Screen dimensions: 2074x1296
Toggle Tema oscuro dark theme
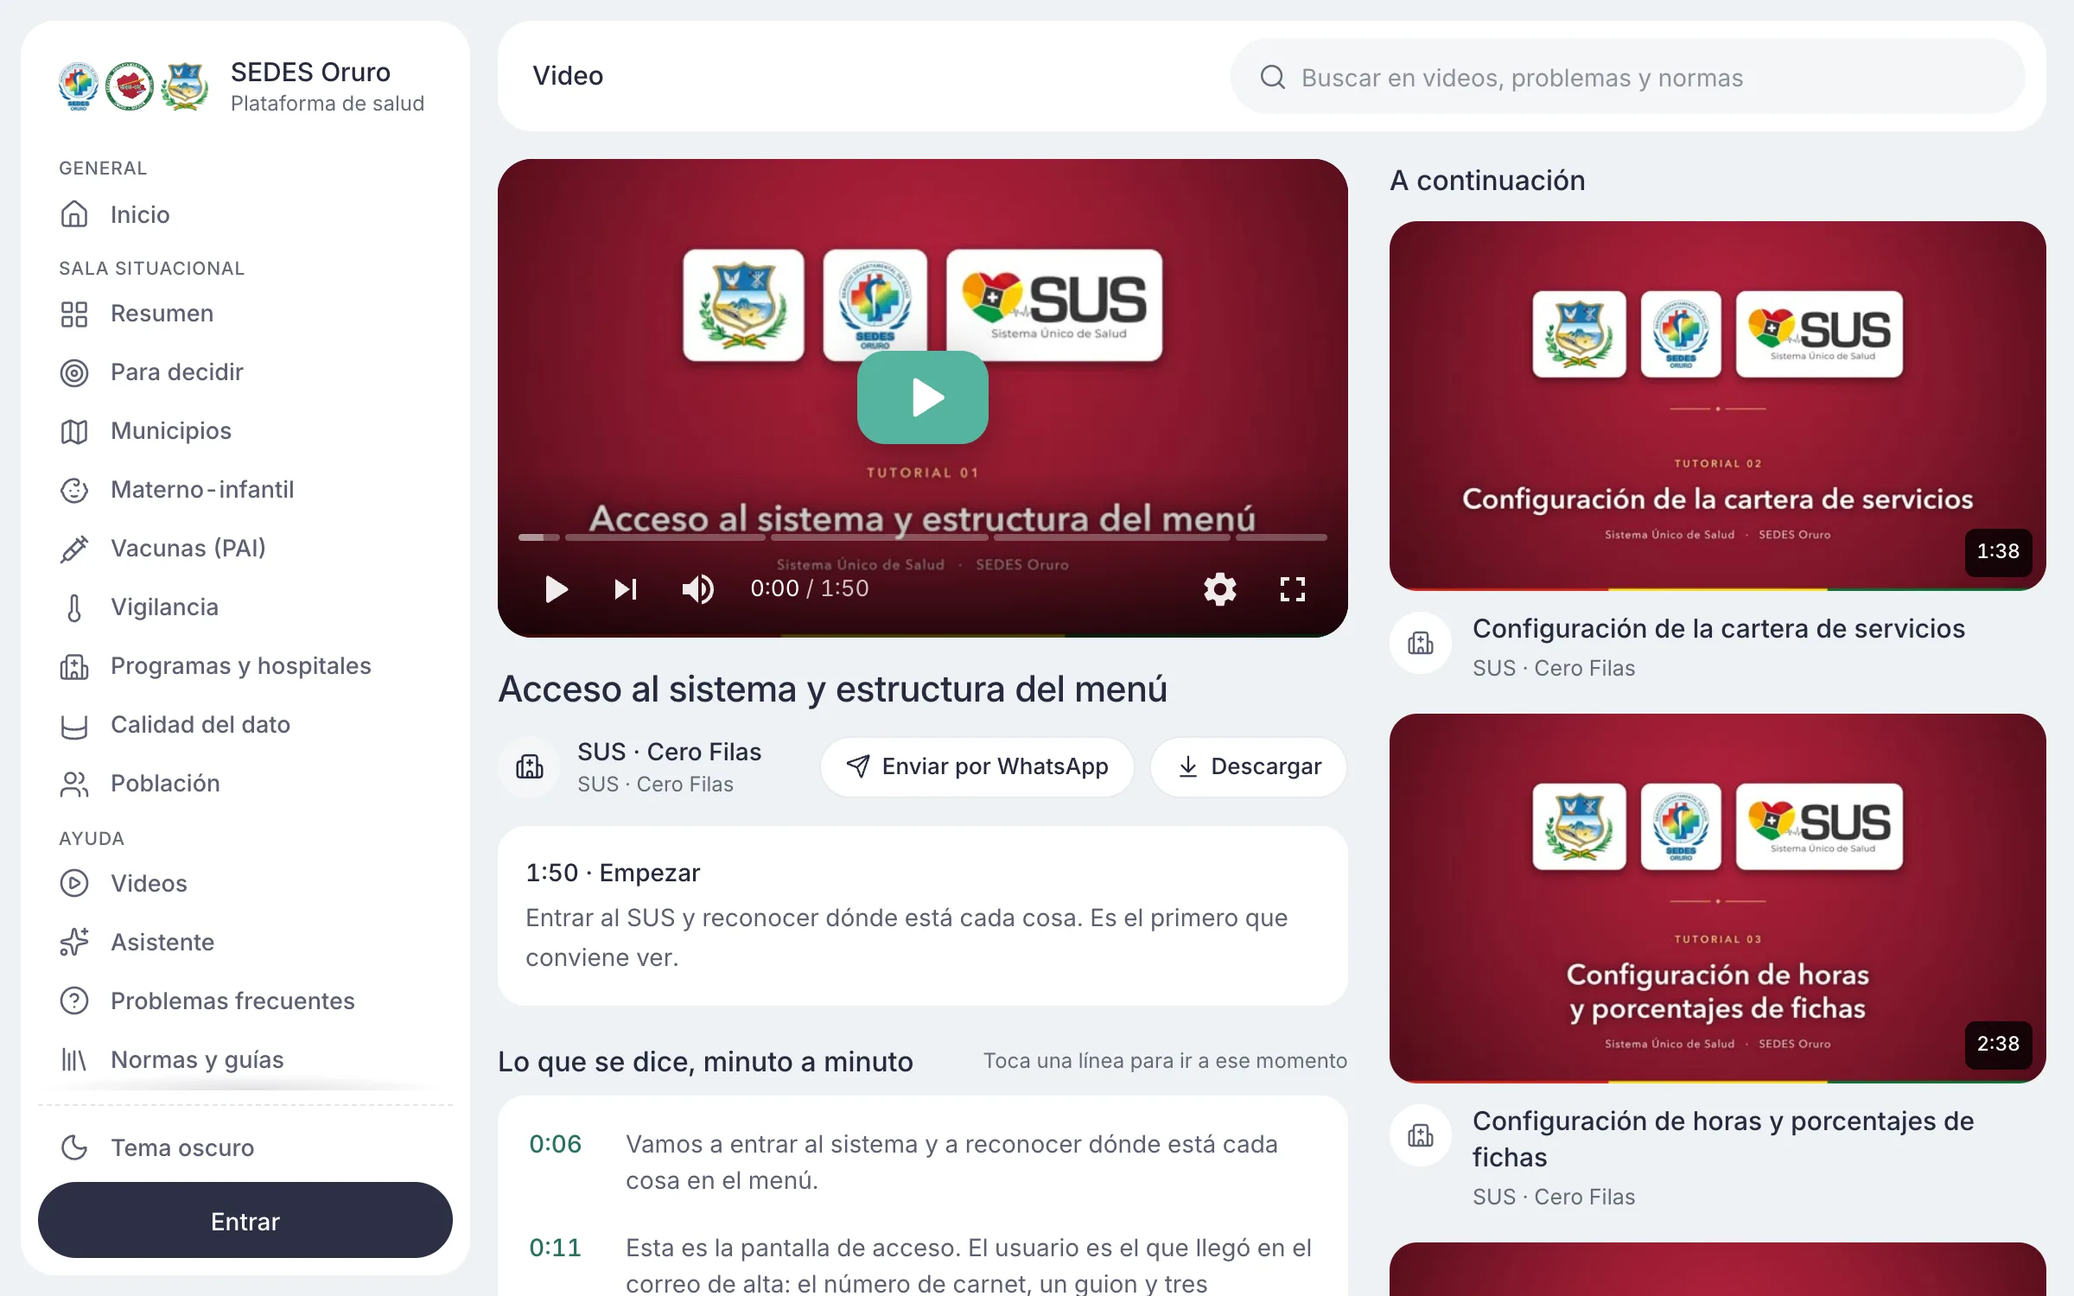245,1147
